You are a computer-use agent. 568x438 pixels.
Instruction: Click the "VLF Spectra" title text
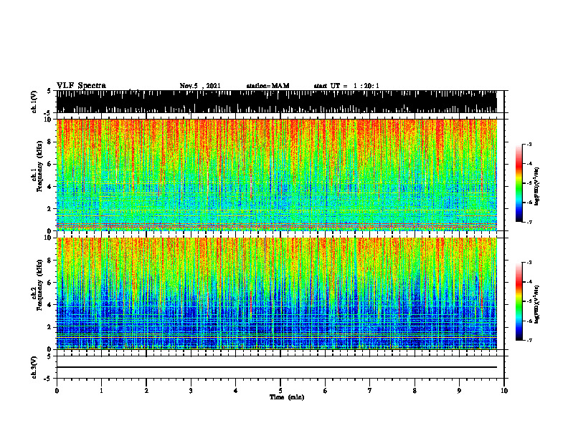coord(81,86)
